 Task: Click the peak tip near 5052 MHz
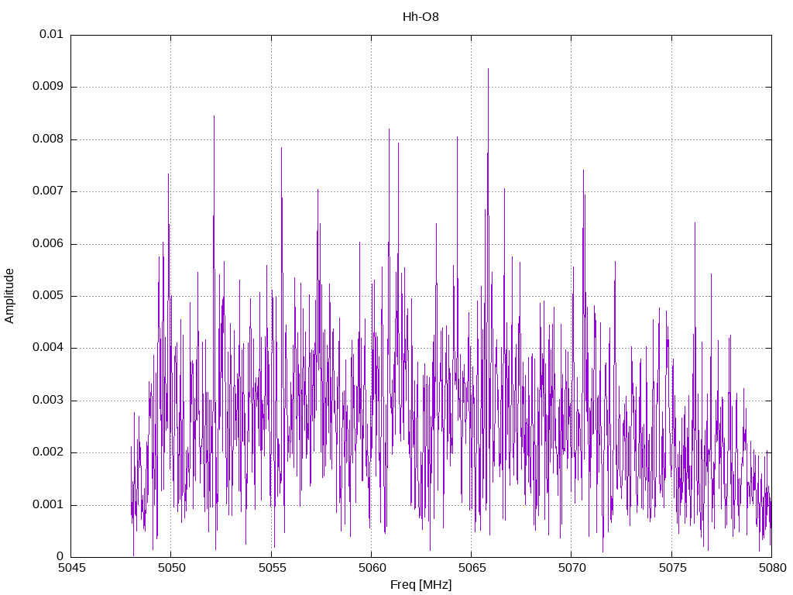pyautogui.click(x=214, y=116)
